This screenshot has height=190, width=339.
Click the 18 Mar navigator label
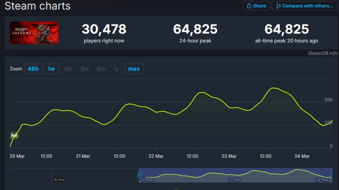click(59, 180)
